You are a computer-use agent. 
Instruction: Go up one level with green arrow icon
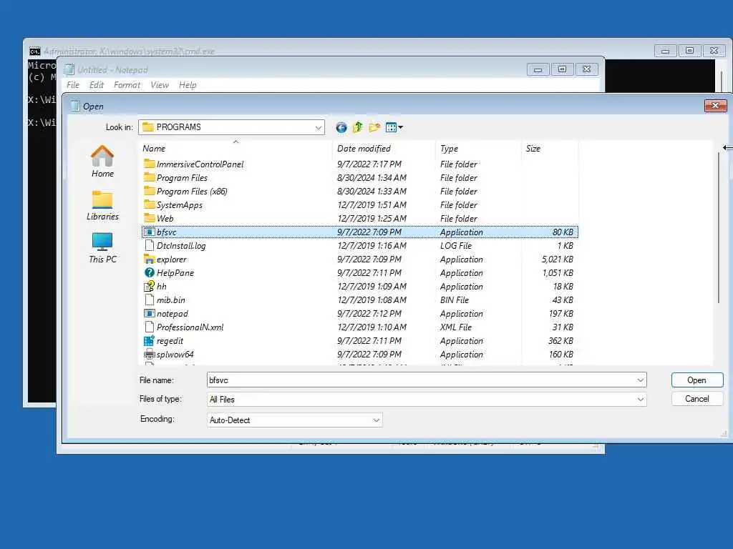358,127
